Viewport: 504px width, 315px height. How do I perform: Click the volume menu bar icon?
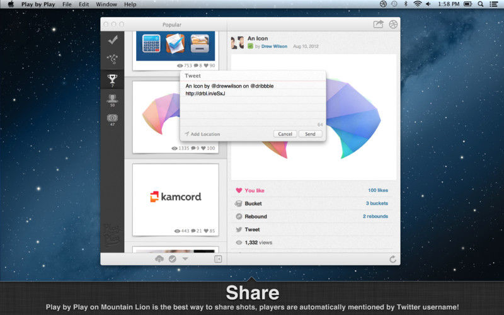[428, 4]
